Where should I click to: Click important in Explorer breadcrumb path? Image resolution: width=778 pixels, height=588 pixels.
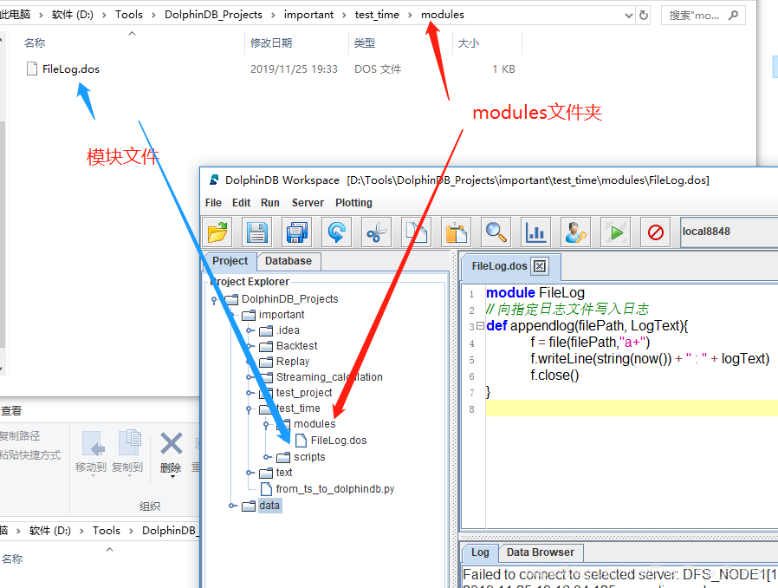coord(308,15)
